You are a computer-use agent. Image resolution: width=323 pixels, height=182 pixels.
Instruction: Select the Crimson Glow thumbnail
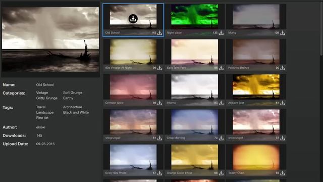(x=133, y=86)
